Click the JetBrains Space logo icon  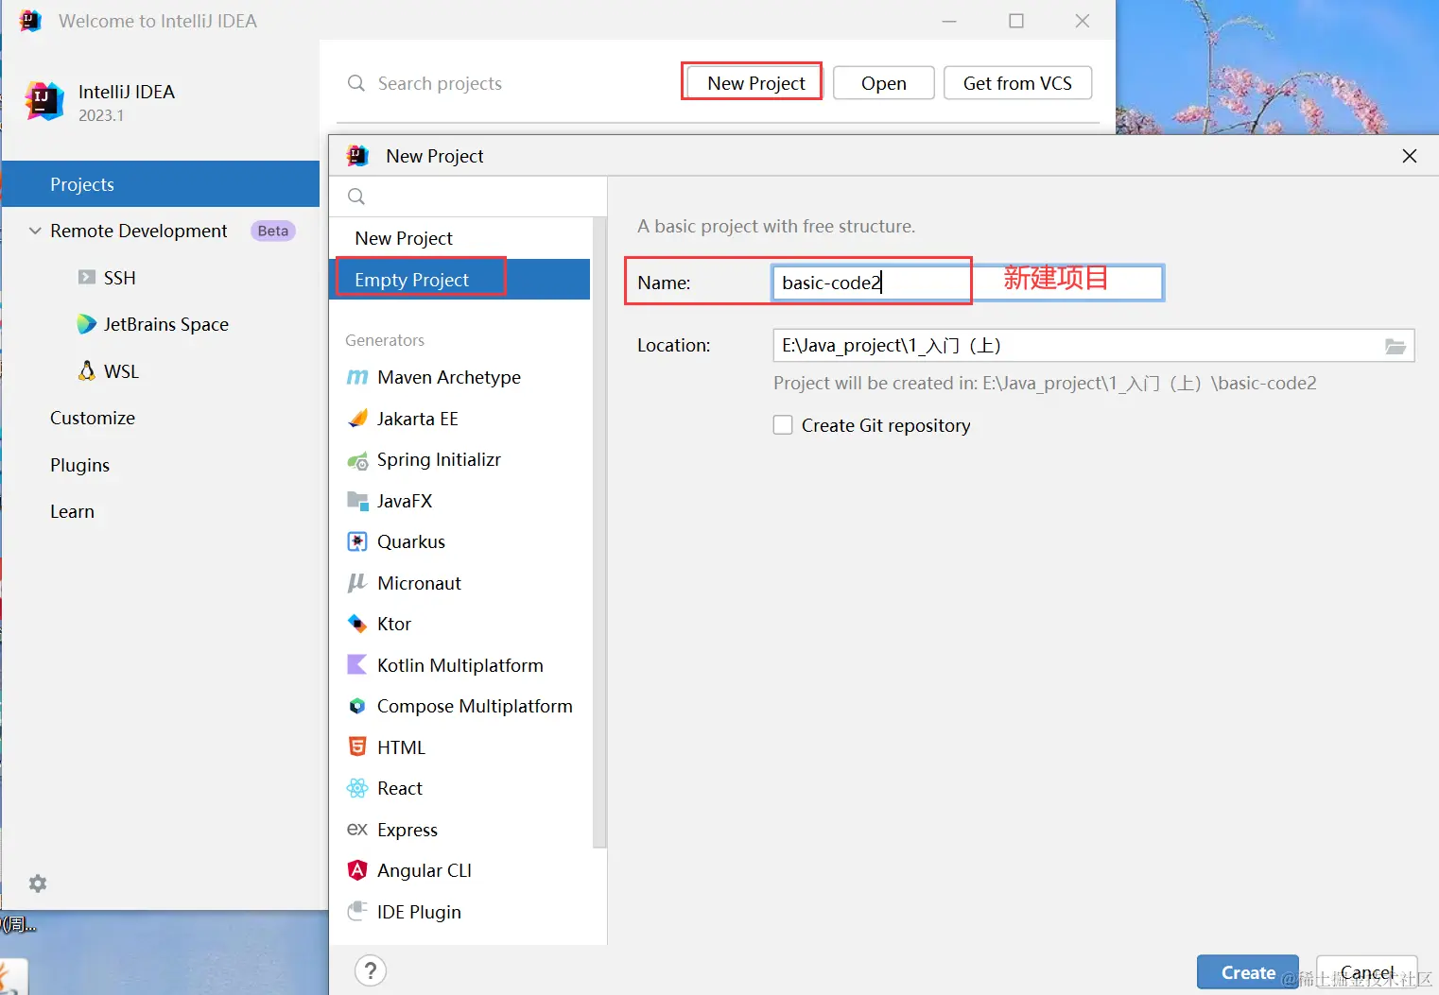[87, 324]
